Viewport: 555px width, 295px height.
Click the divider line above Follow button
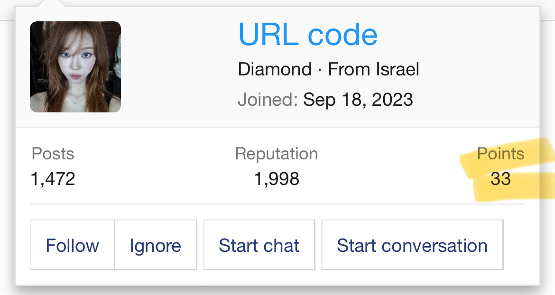coord(277,204)
